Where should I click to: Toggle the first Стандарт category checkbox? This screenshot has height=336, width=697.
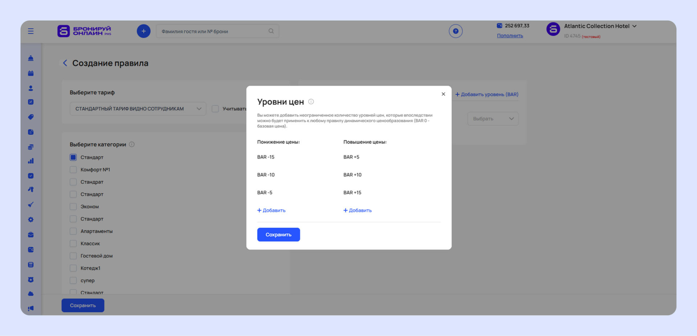(x=73, y=157)
